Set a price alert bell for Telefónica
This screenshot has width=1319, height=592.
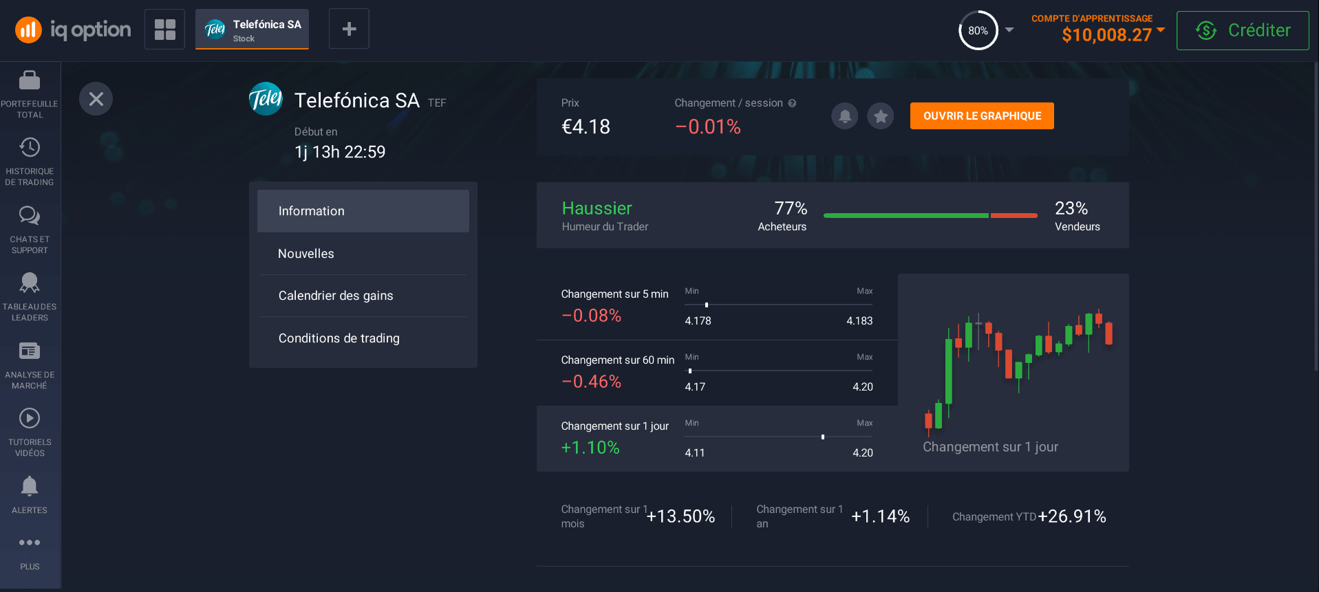[x=845, y=116]
